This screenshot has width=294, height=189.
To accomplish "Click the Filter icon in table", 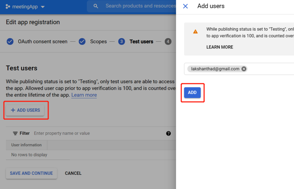I will pyautogui.click(x=15, y=133).
